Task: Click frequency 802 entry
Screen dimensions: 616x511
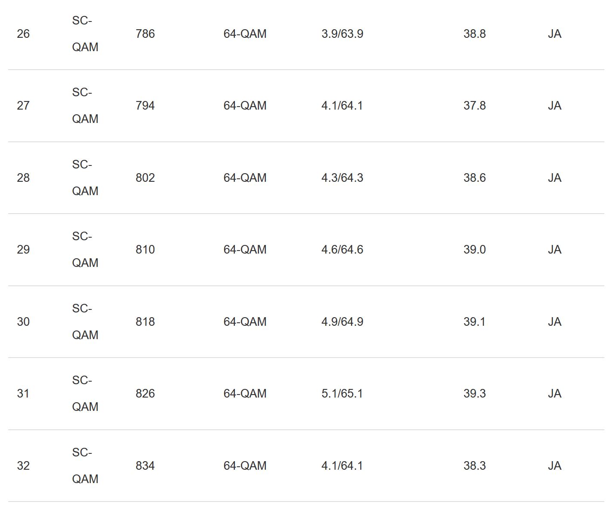Action: (145, 178)
